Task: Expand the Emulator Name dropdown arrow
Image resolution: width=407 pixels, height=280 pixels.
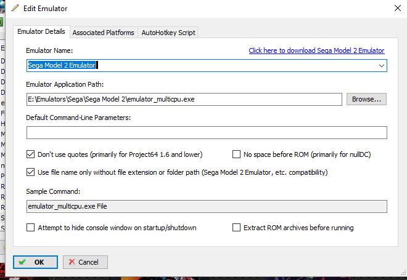Action: click(381, 65)
